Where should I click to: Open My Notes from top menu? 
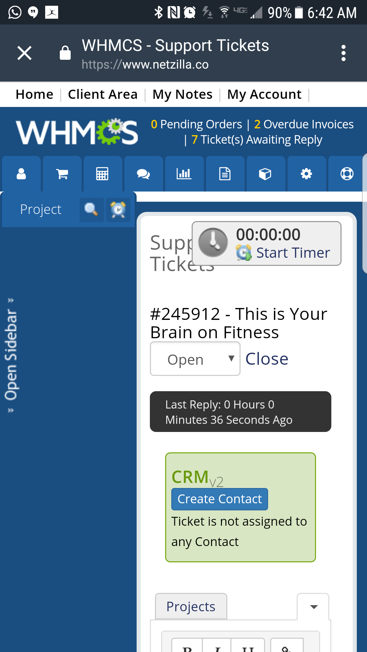(x=182, y=94)
